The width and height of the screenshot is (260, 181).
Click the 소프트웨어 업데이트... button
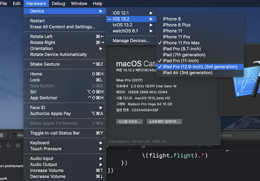click(x=165, y=121)
